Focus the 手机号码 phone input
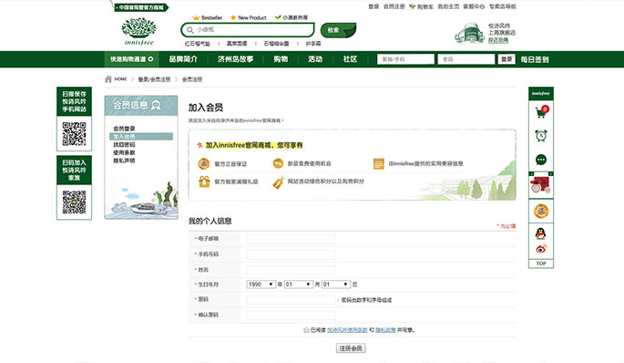The width and height of the screenshot is (624, 363). 291,254
